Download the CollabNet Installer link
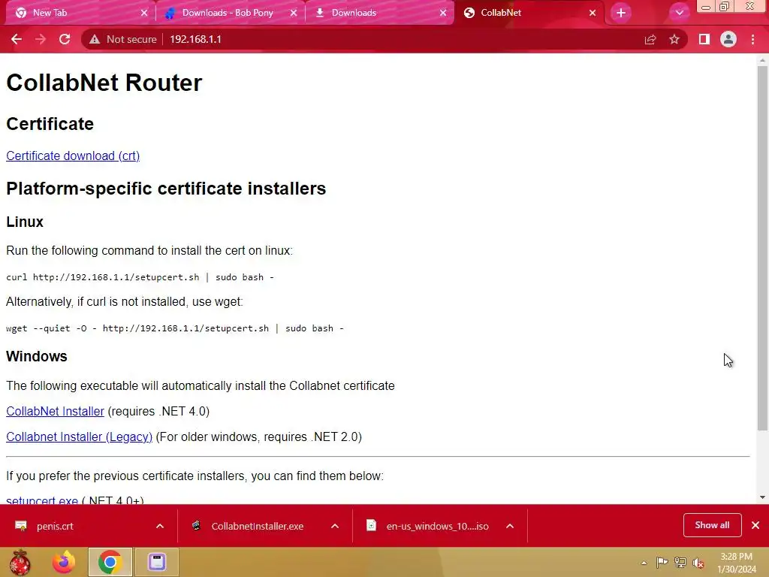This screenshot has height=577, width=769. coord(55,411)
